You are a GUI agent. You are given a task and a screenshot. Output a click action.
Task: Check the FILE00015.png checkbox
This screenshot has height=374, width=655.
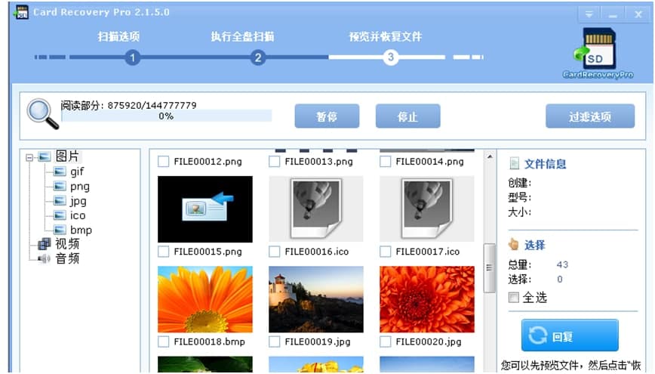click(163, 252)
